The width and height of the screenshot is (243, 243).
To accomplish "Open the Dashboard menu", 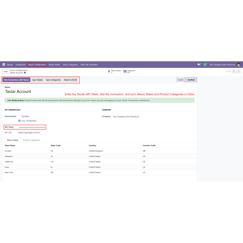I will click(21, 65).
